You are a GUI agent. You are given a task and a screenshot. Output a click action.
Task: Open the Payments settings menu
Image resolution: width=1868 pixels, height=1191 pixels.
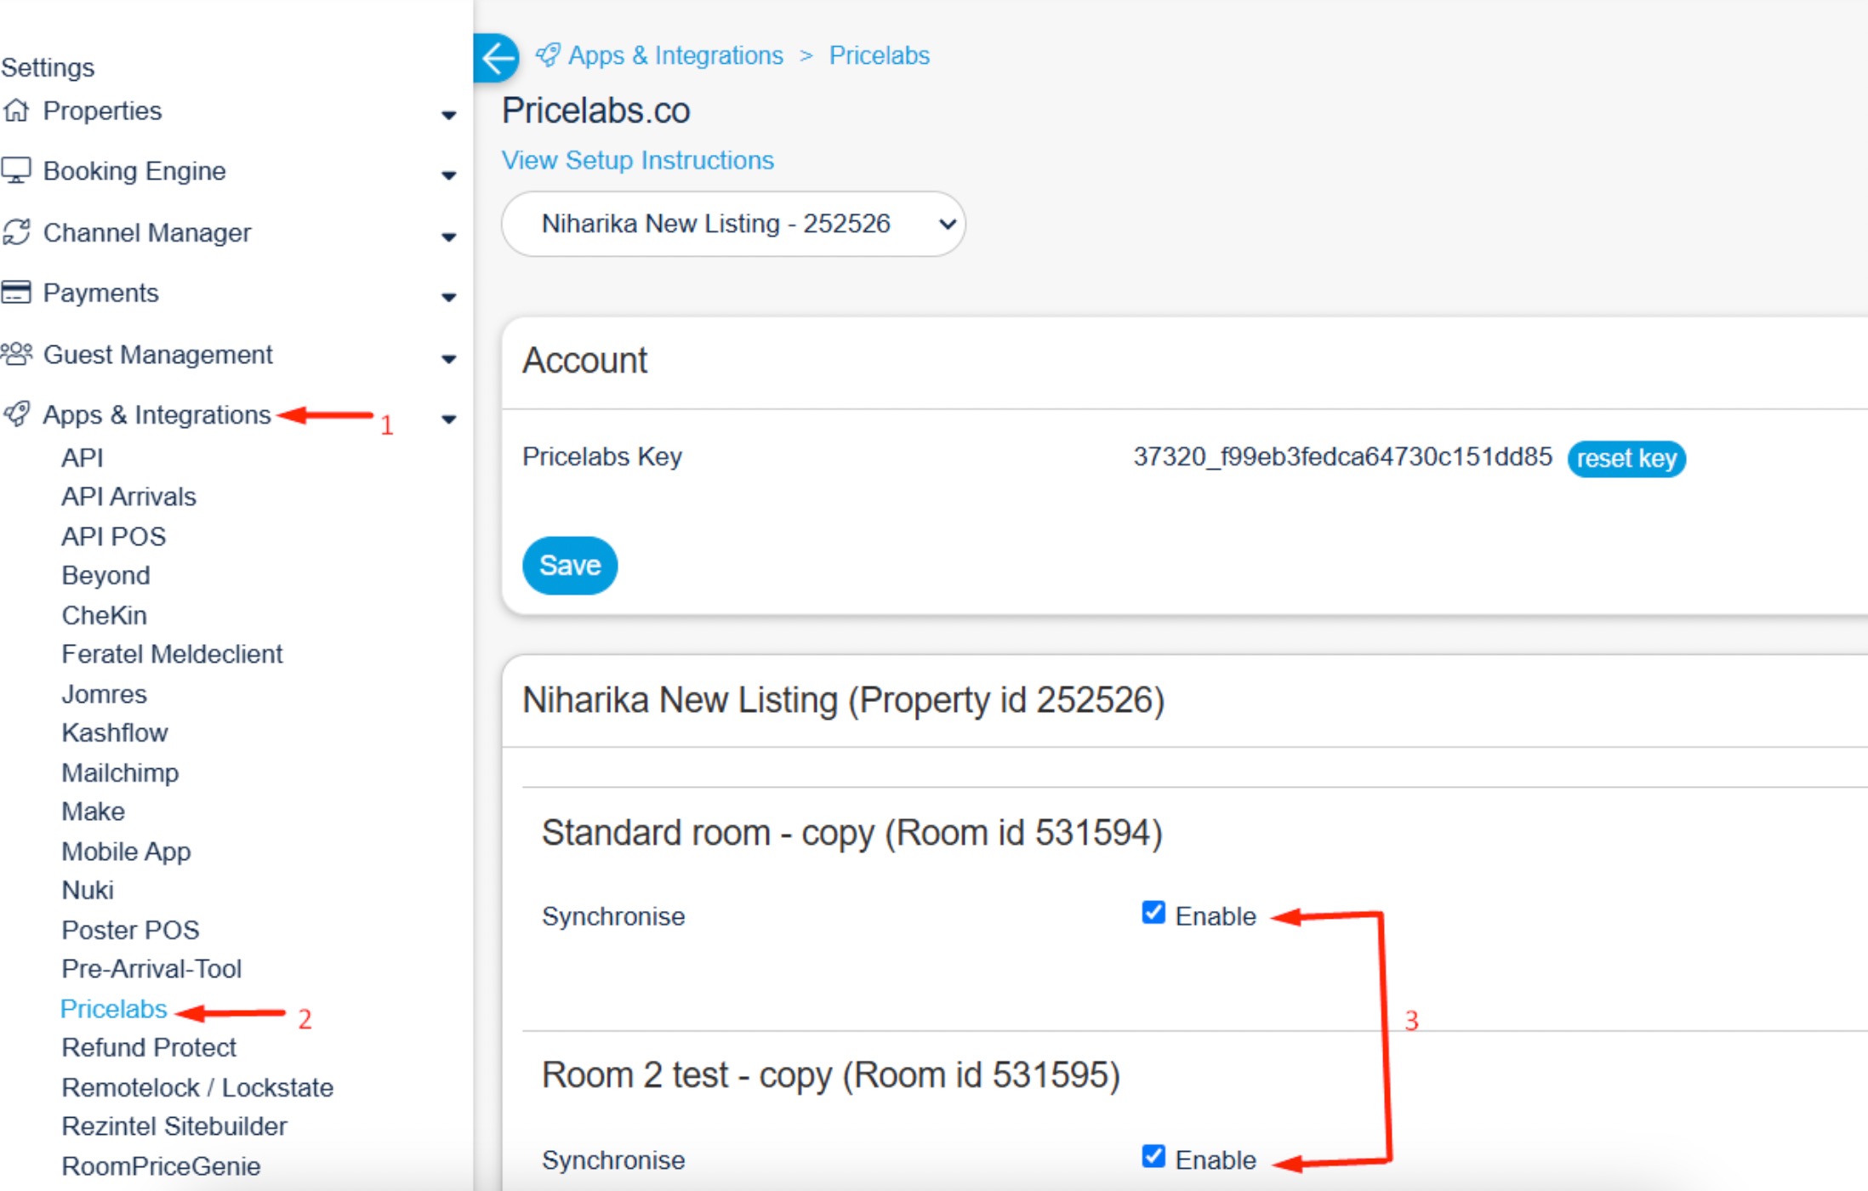tap(100, 293)
